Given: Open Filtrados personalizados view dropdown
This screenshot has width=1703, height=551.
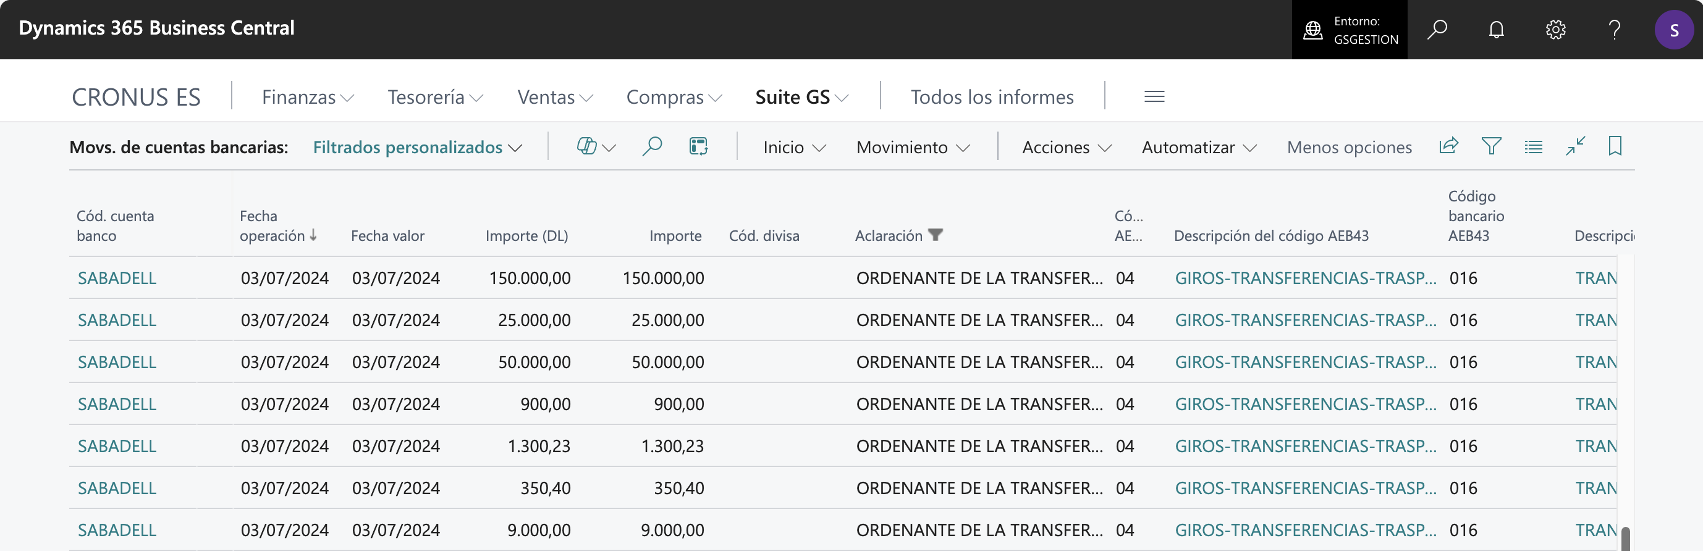Looking at the screenshot, I should [x=418, y=148].
